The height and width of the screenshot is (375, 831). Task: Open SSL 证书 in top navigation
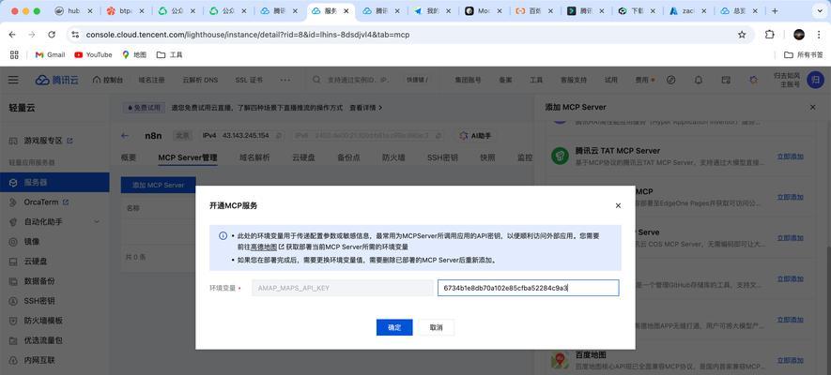coord(249,80)
